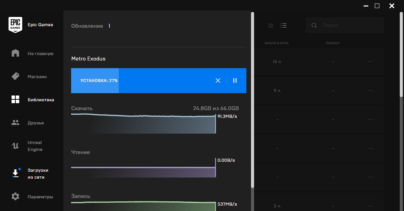
Task: Click the downloads panel vertical scrollbar
Action: (x=253, y=100)
